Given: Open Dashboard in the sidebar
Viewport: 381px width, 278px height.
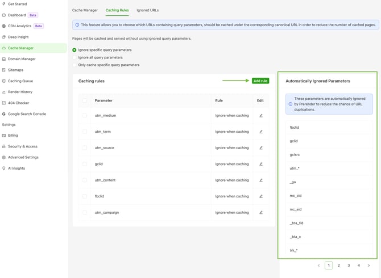Looking at the screenshot, I should coord(16,15).
